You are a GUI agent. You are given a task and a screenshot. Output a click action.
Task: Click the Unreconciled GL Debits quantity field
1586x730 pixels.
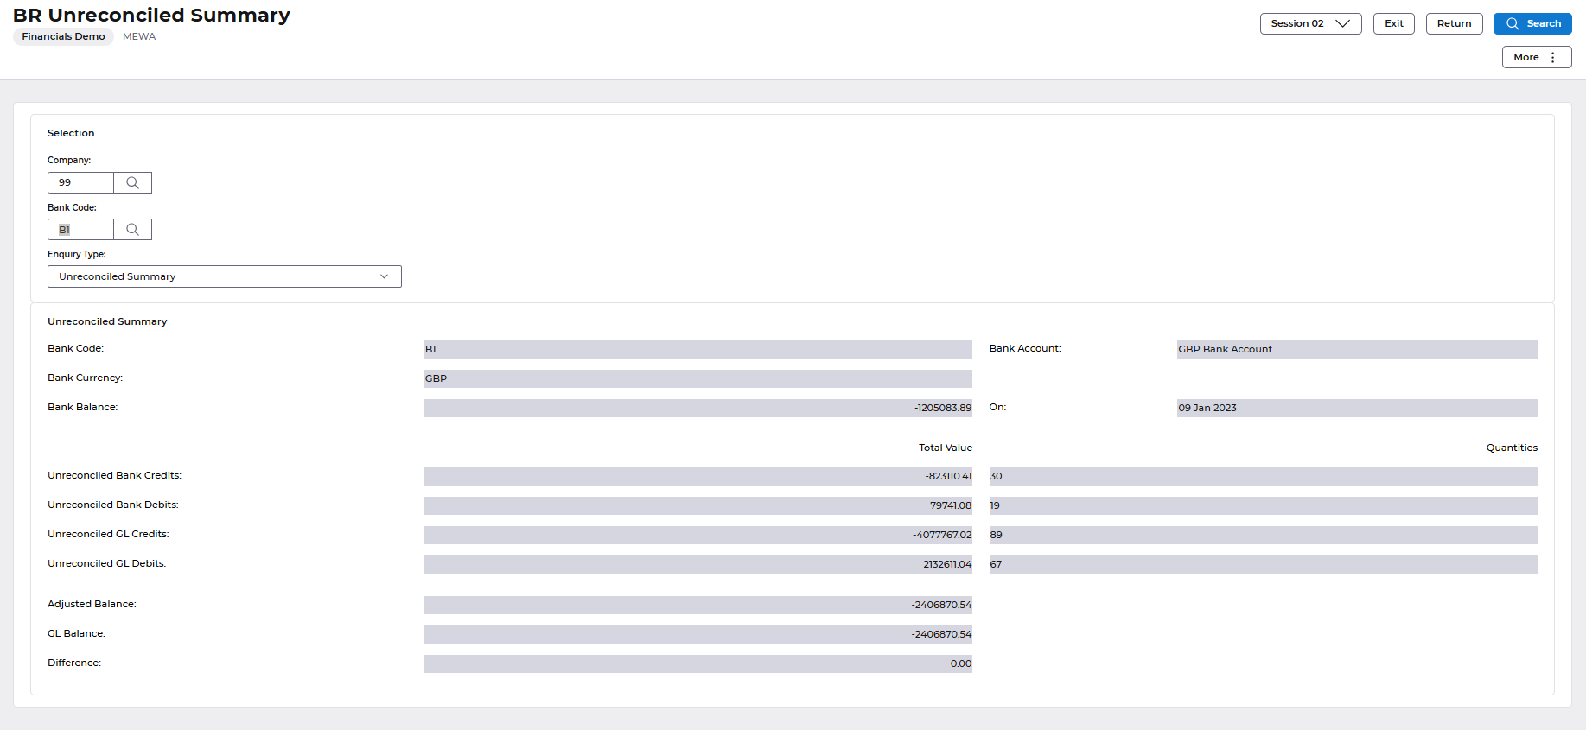[x=1263, y=564]
